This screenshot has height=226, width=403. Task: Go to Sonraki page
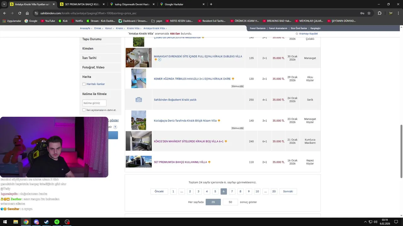click(x=288, y=191)
